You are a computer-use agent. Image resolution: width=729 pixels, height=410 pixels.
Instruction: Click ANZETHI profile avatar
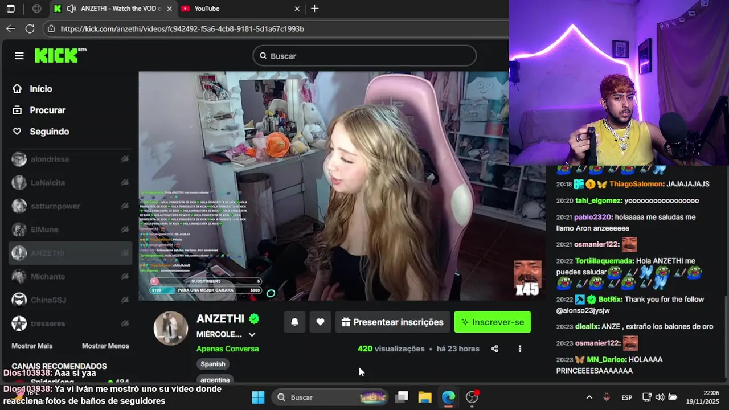[171, 328]
